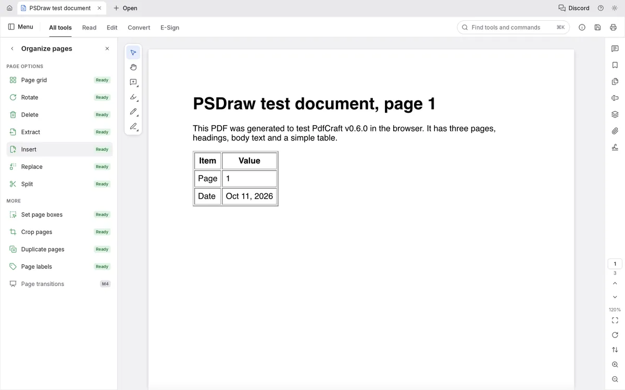
Task: Switch to the Convert tab
Action: [139, 28]
